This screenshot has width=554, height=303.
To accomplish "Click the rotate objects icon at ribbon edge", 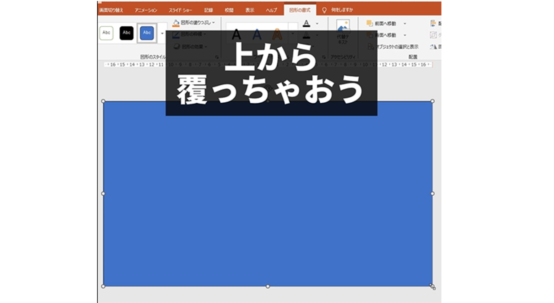I will click(x=434, y=46).
